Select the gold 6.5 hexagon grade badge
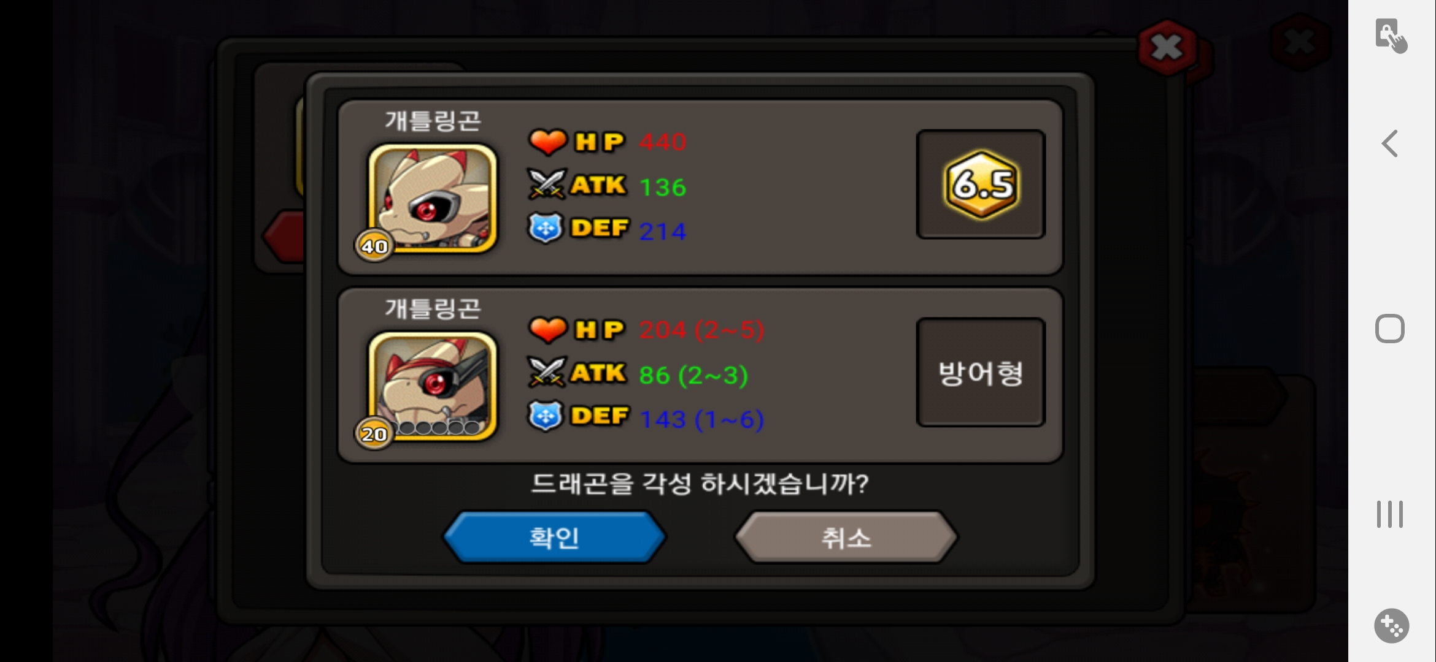 click(981, 185)
